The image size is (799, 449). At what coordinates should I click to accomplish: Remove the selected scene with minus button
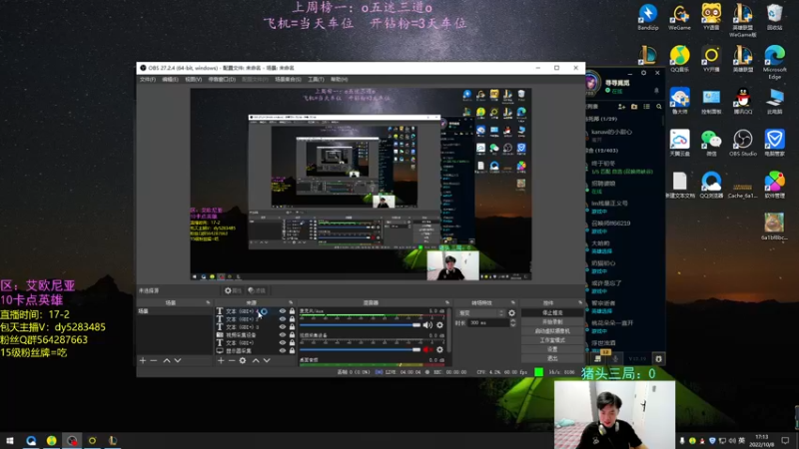point(154,360)
